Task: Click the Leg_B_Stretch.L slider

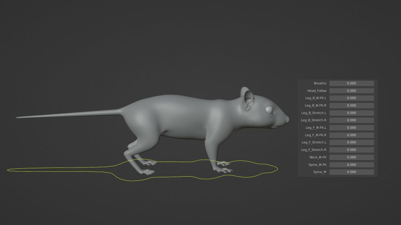Action: click(x=351, y=113)
